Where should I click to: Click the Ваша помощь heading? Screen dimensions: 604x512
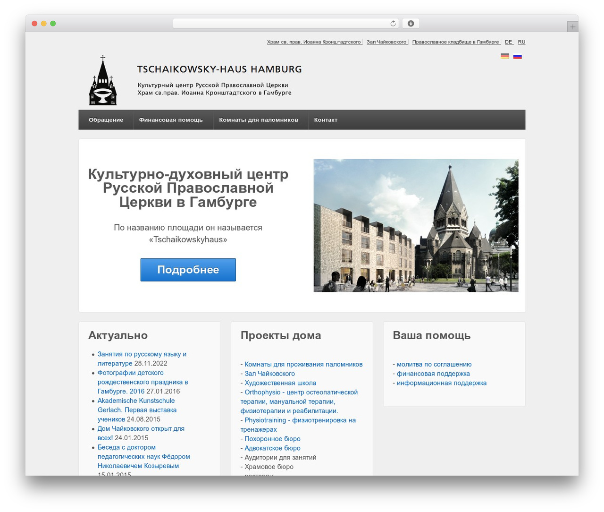(432, 335)
